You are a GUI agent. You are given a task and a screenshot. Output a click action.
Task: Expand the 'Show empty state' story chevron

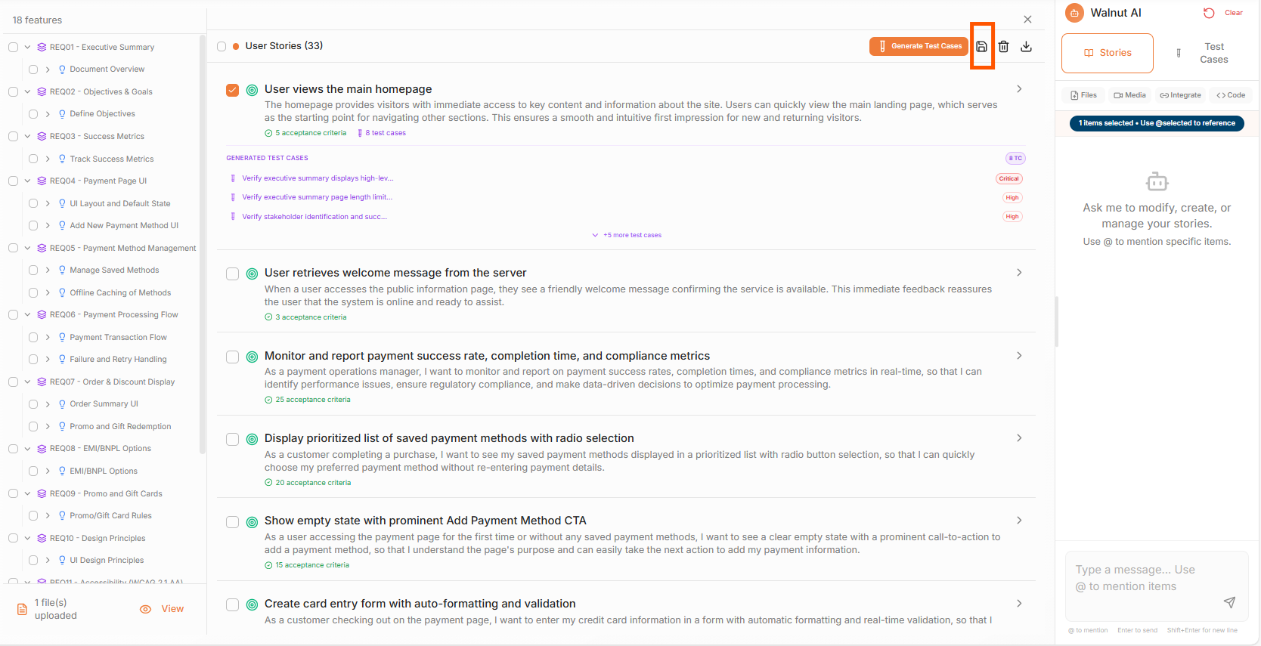pyautogui.click(x=1019, y=521)
